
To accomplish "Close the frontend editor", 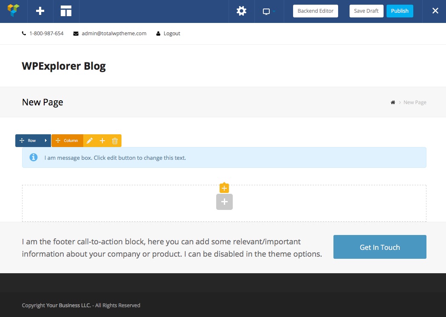I will (435, 11).
